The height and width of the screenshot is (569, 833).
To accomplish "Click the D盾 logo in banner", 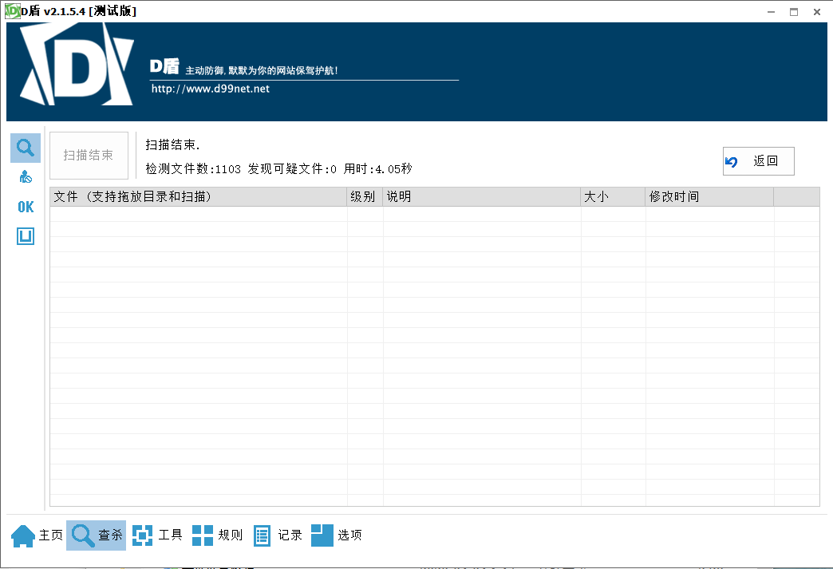I will coord(77,65).
